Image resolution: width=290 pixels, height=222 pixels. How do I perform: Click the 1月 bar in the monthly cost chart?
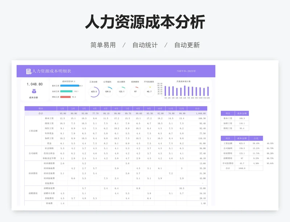(x=165, y=91)
